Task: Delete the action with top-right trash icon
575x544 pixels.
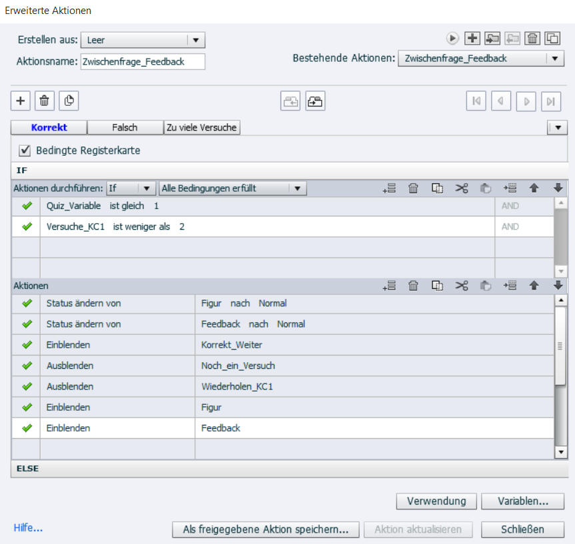Action: pos(533,38)
